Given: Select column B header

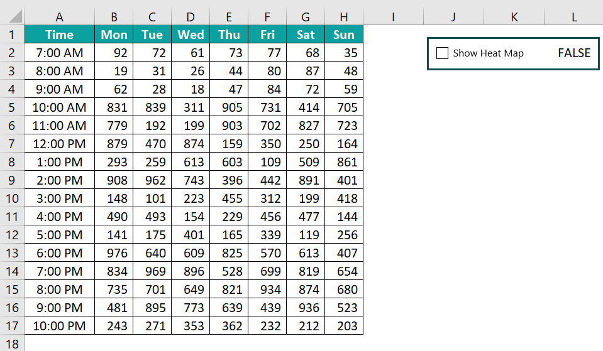Looking at the screenshot, I should click(114, 17).
